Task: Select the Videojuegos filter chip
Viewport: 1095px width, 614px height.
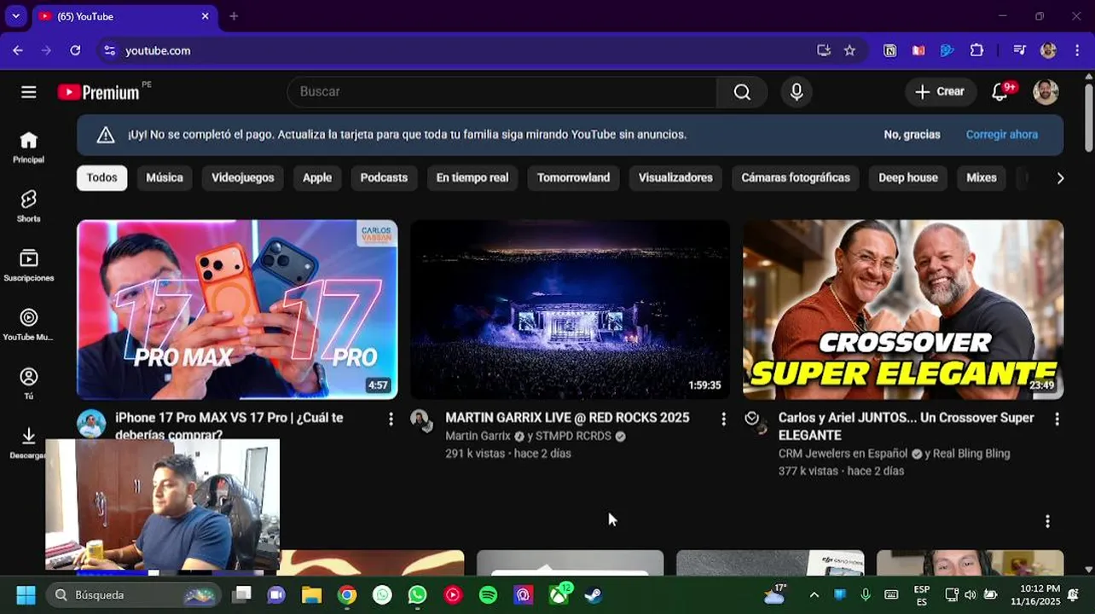Action: pos(243,177)
